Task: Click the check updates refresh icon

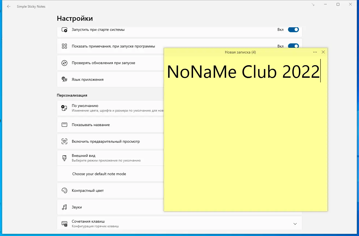Action: (64, 63)
